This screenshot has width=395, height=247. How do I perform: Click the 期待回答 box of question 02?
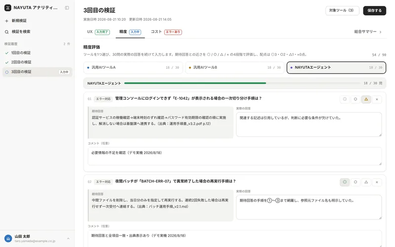point(160,206)
